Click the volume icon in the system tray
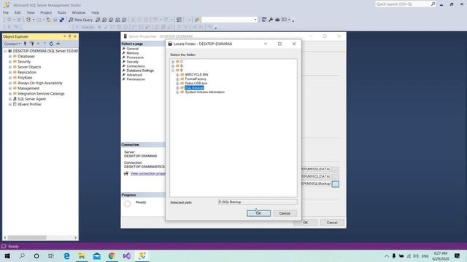Viewport: 467px width, 262px height. click(x=416, y=255)
